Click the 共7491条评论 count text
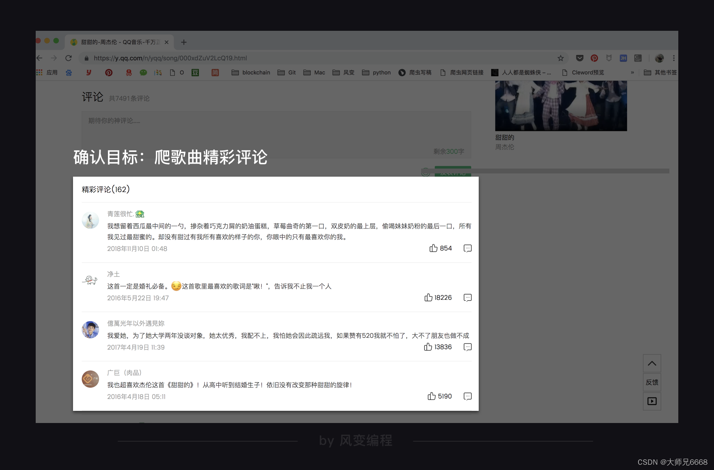This screenshot has width=714, height=470. [x=129, y=98]
